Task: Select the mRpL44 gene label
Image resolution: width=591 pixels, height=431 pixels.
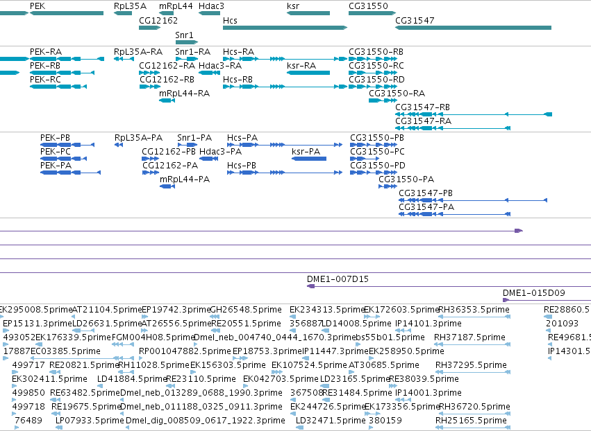Action: [x=176, y=6]
